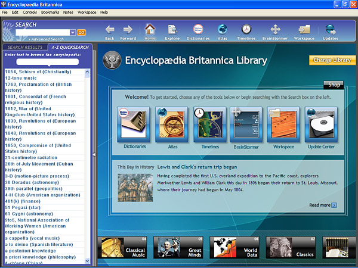Click the Dictionaries tile in welcome panel
The height and width of the screenshot is (268, 358).
134,124
